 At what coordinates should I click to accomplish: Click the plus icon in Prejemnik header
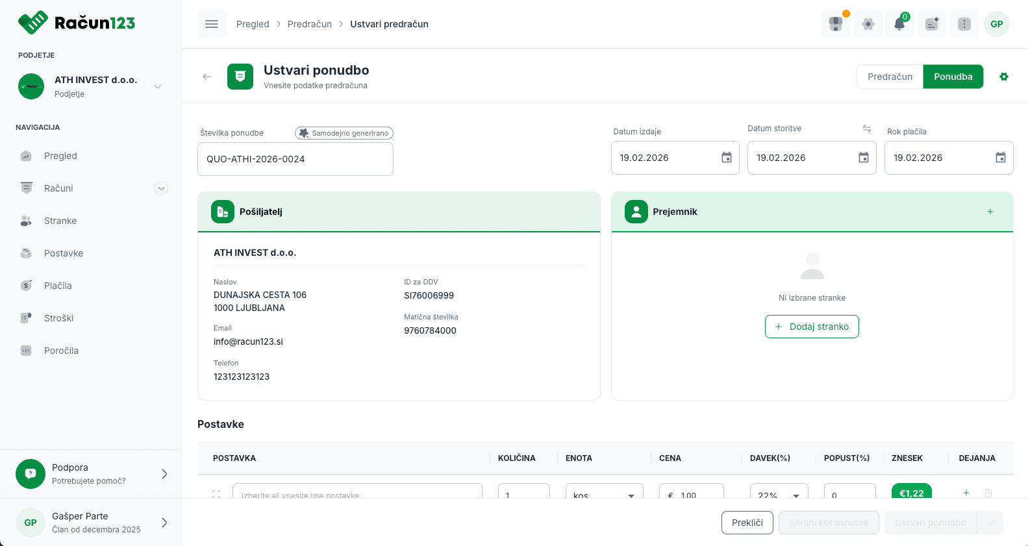coord(990,212)
